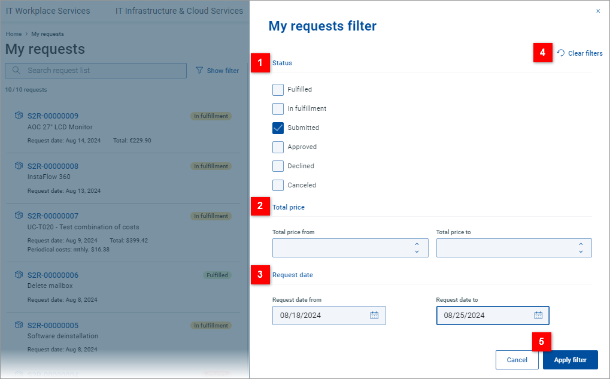610x379 pixels.
Task: Click the search magnifier icon
Action: click(16, 71)
